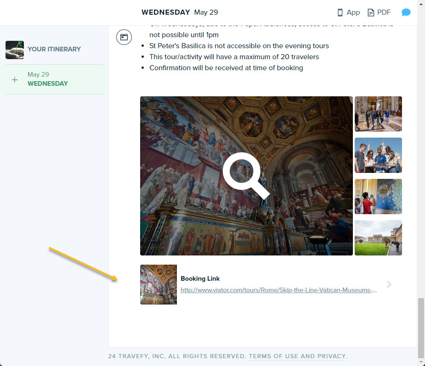Open the viator.com booking URL
This screenshot has height=366, width=425.
pyautogui.click(x=278, y=290)
